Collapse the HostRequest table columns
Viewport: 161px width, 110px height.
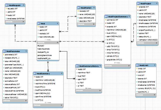(23, 5)
